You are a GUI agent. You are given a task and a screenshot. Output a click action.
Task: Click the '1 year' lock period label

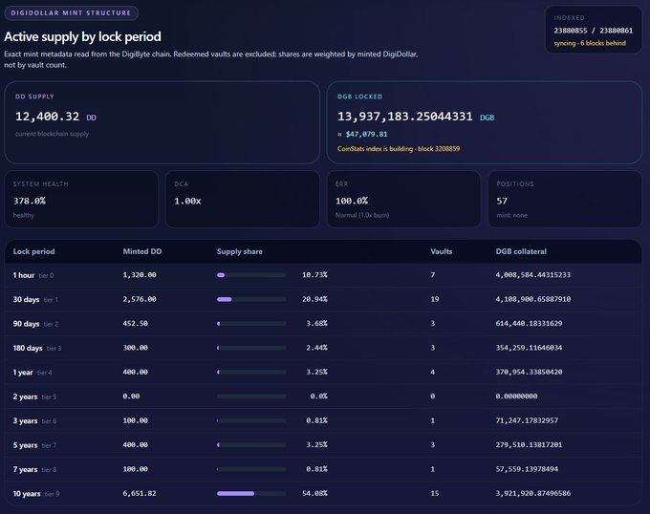click(x=23, y=373)
